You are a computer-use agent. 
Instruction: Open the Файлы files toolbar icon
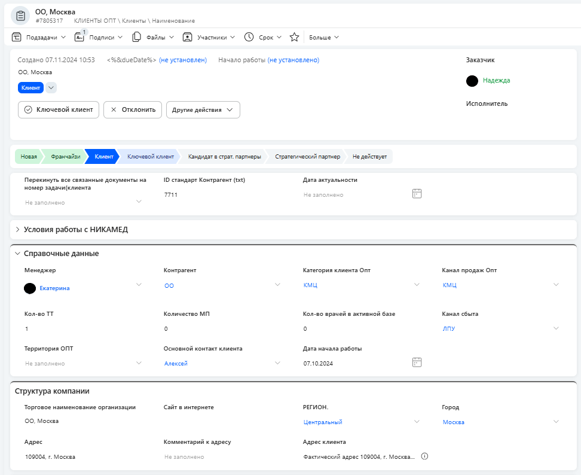(136, 37)
